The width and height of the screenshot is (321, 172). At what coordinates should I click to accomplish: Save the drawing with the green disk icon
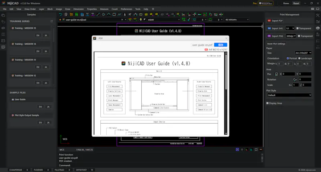(x=77, y=14)
